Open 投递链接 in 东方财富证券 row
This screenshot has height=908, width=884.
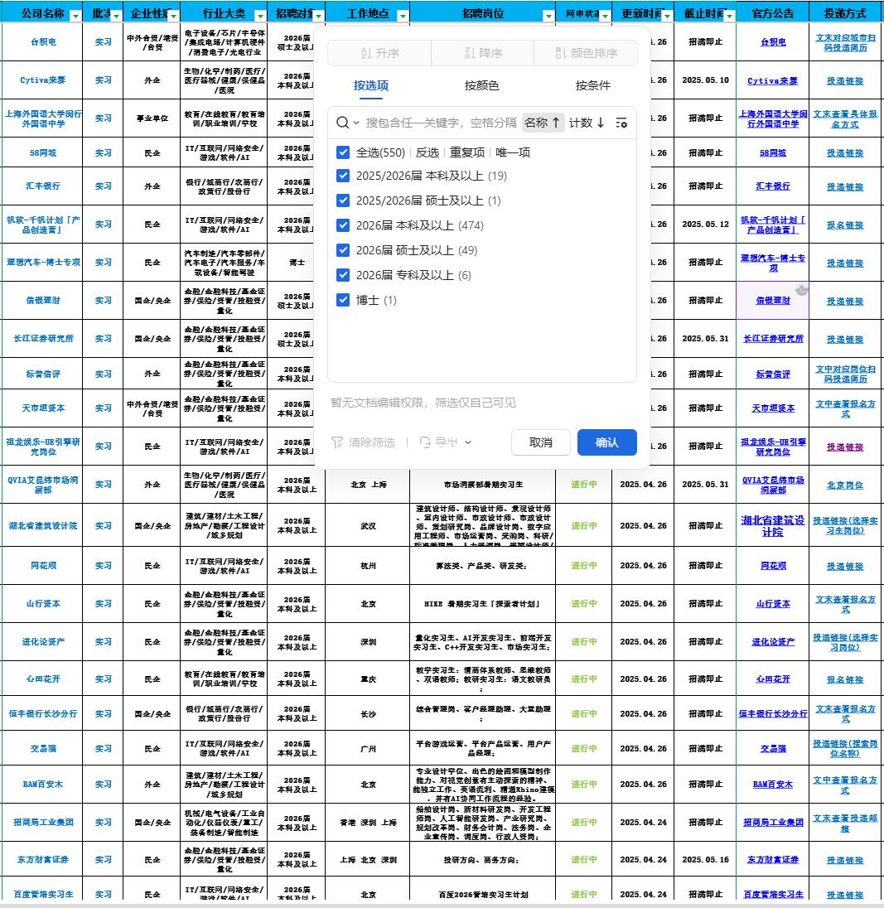(844, 860)
